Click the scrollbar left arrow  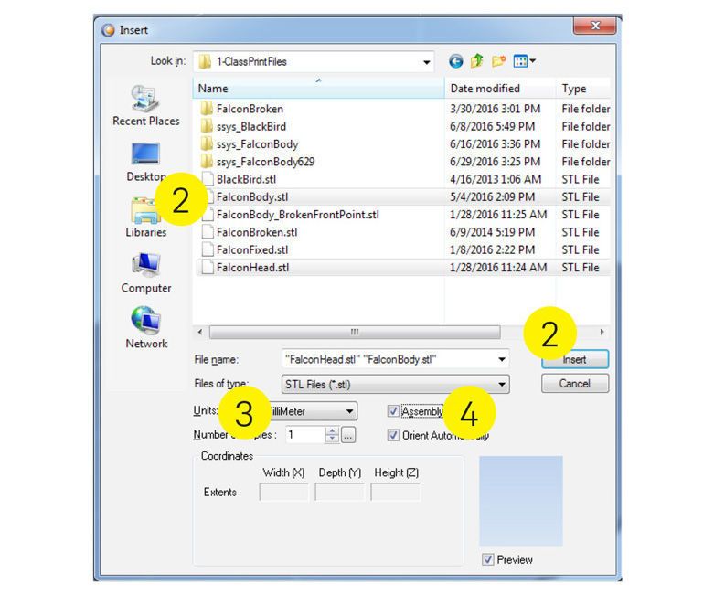pyautogui.click(x=200, y=332)
